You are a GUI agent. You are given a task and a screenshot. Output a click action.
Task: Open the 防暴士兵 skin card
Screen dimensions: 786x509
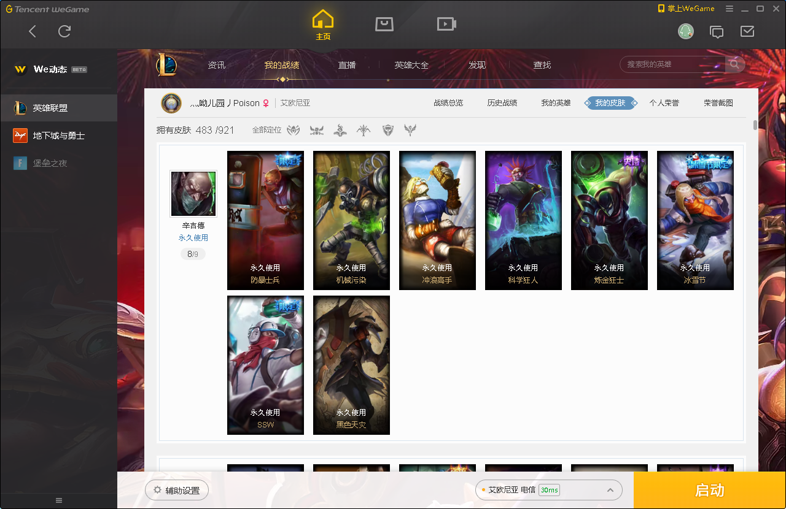click(x=265, y=220)
